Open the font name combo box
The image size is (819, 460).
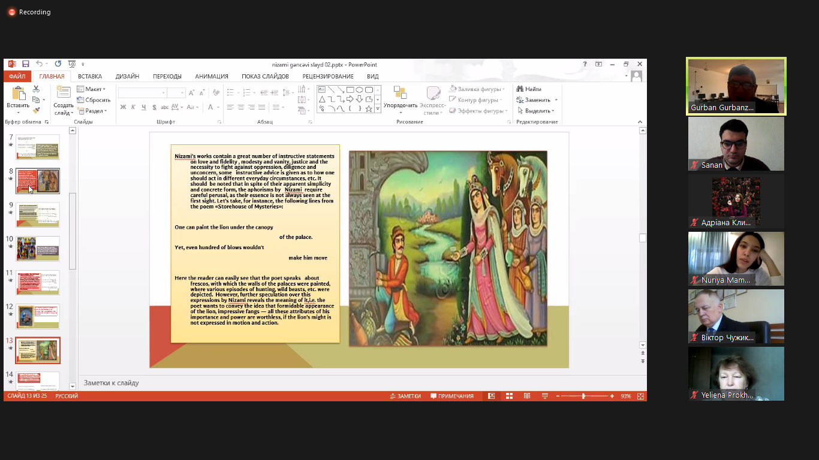tap(143, 93)
